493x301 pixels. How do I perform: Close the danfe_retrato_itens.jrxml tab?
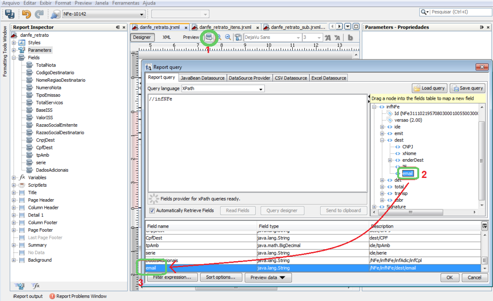click(x=258, y=27)
